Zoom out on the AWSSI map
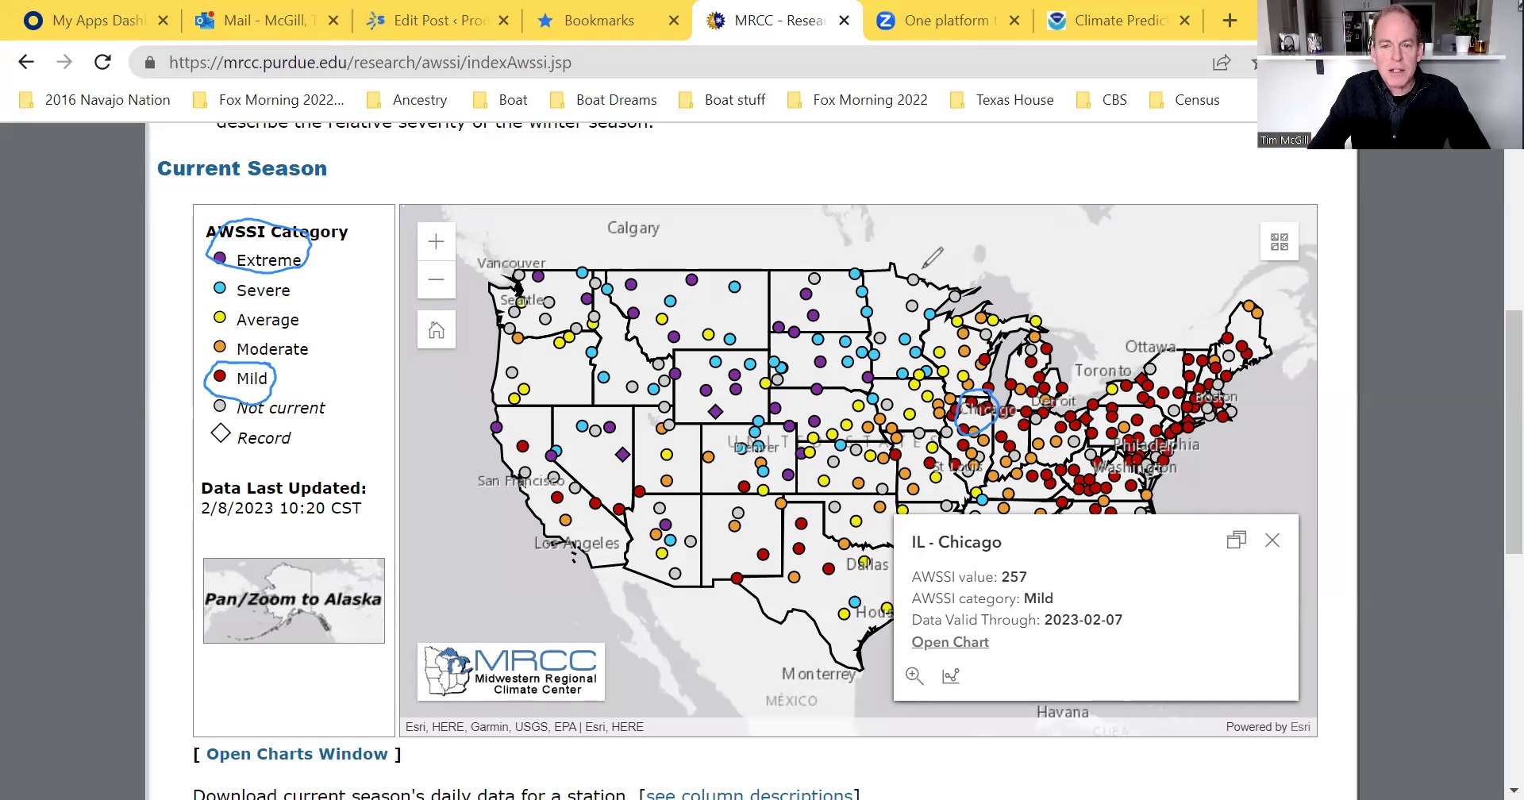The image size is (1524, 800). tap(436, 279)
